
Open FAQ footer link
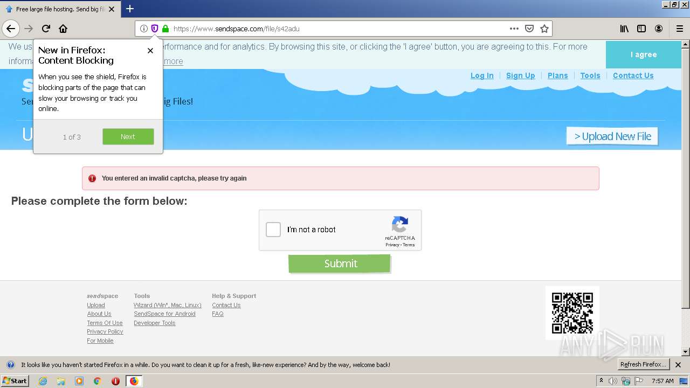pos(218,314)
